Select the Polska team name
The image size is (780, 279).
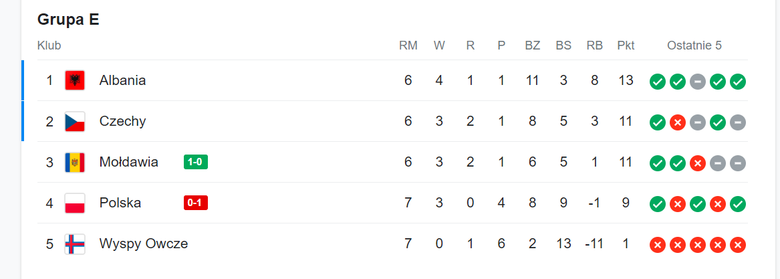click(120, 203)
